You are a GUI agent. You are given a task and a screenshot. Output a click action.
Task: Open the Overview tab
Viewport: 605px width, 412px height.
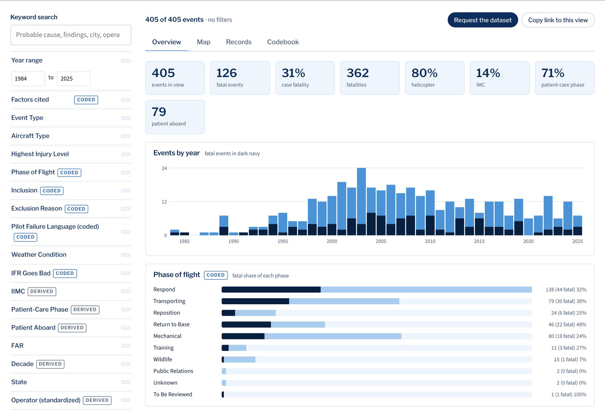[x=166, y=42]
